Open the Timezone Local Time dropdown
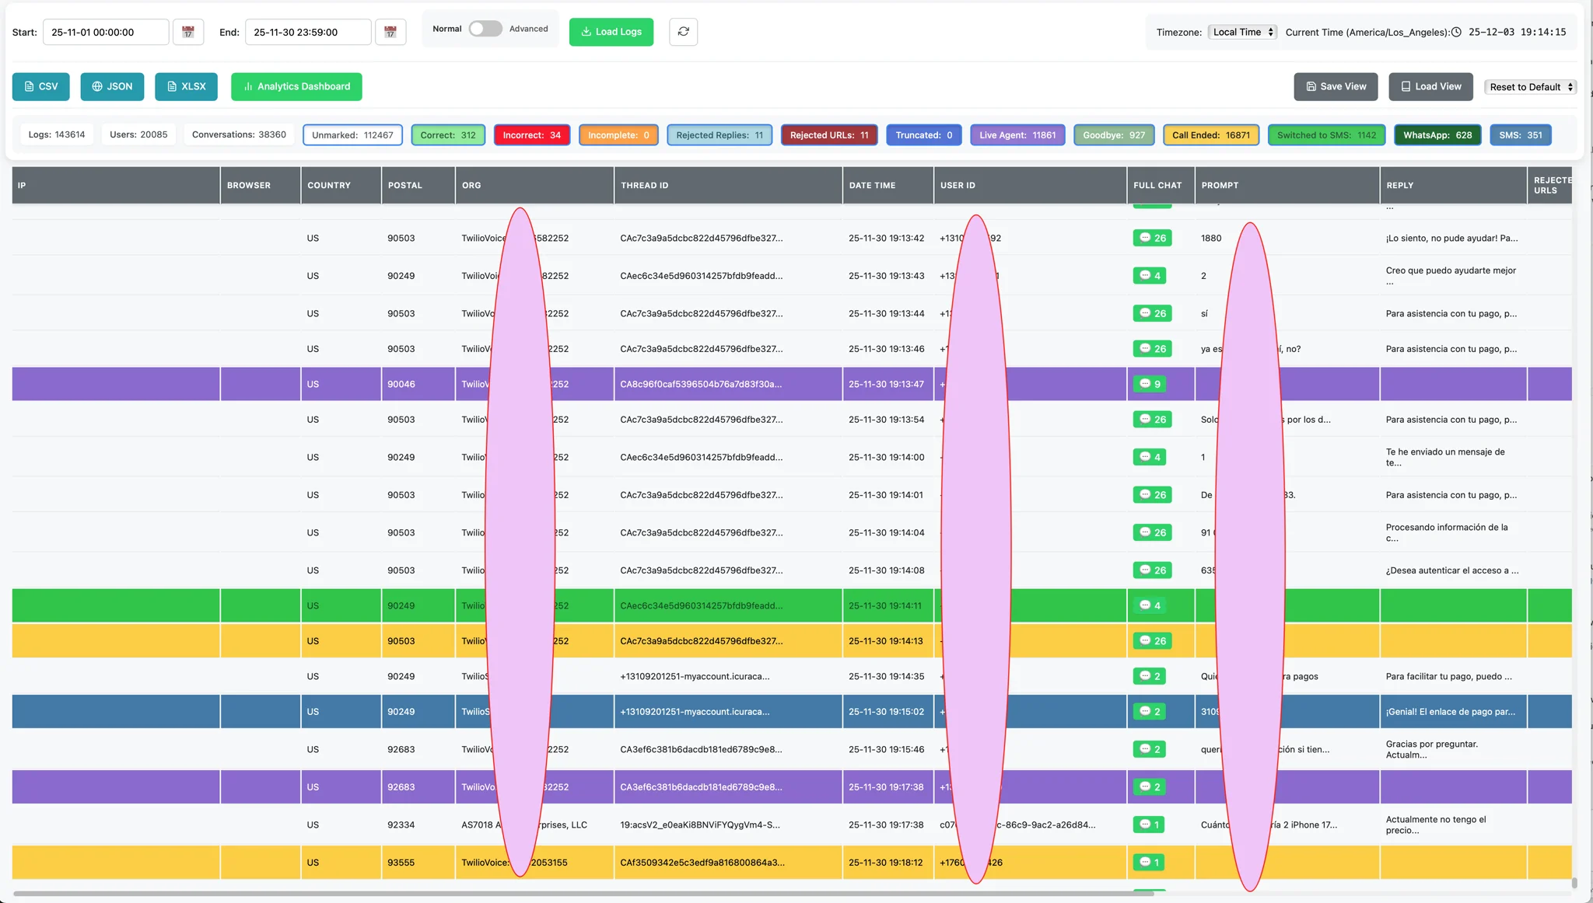 pyautogui.click(x=1243, y=32)
